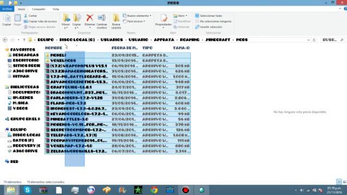
Task: Click the red Eliminar icon
Action: pos(90,18)
